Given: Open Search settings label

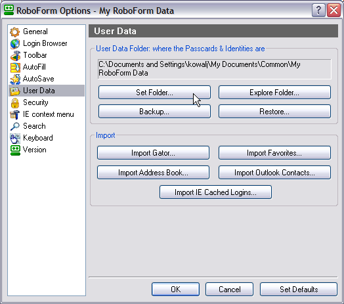Looking at the screenshot, I should (x=34, y=126).
